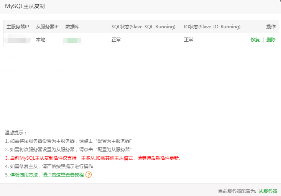The height and width of the screenshot is (196, 281).
Task: Click the 正常 value under IO状态
Action: tap(189, 40)
